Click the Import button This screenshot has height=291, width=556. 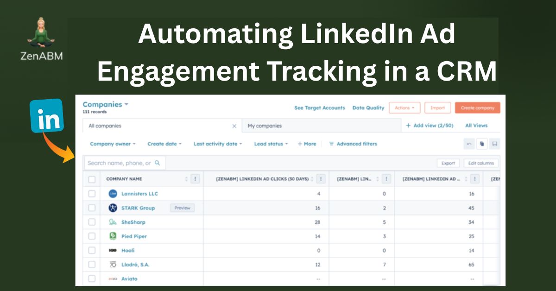click(437, 108)
